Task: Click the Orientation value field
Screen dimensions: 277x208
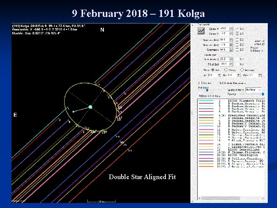Action: [225, 50]
